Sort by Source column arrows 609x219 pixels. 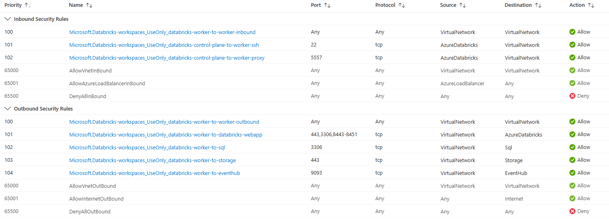pyautogui.click(x=463, y=5)
